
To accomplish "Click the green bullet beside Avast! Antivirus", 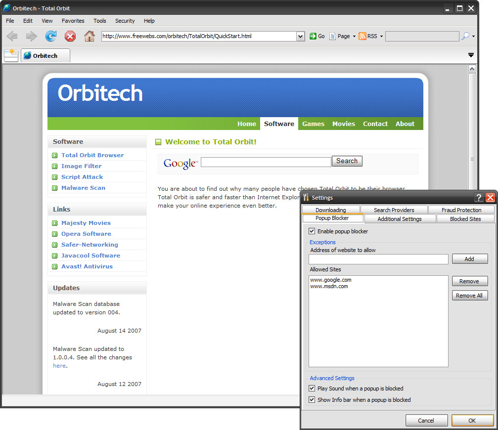I will (54, 266).
